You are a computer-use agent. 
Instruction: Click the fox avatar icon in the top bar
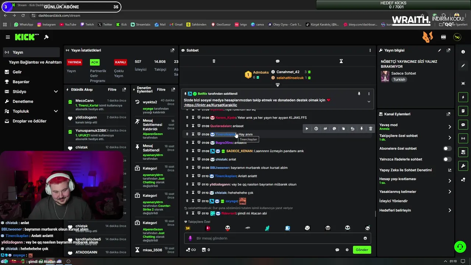coord(428,37)
